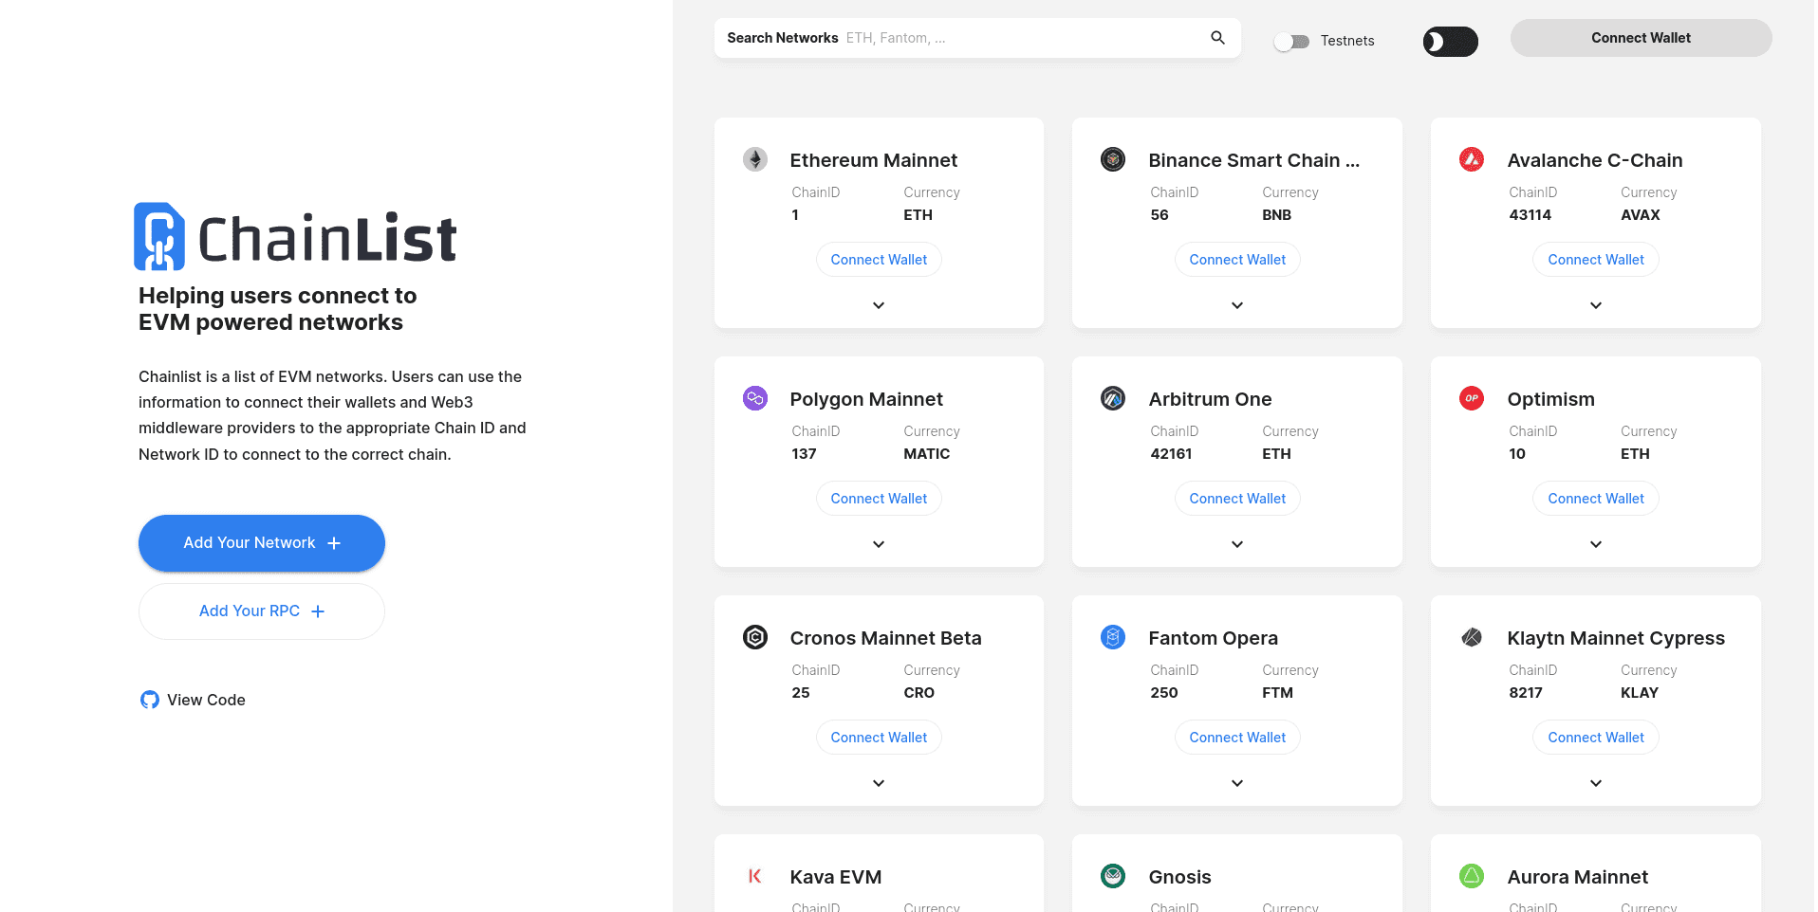Click the Arbitrum One title text
Screen dimensions: 1818x912
[x=1210, y=399]
